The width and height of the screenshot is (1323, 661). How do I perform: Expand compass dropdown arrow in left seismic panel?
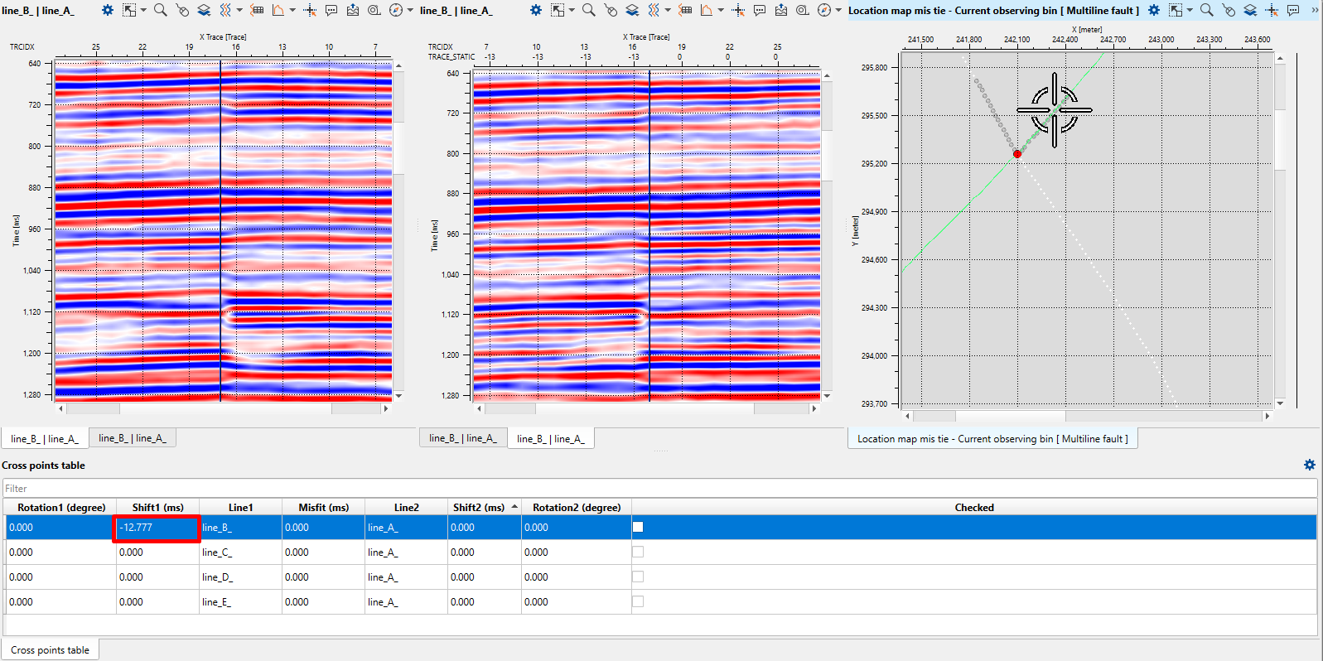pyautogui.click(x=410, y=10)
